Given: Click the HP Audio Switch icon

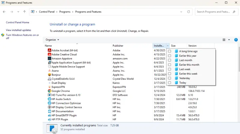Looking at the screenshot, I should (x=49, y=99).
